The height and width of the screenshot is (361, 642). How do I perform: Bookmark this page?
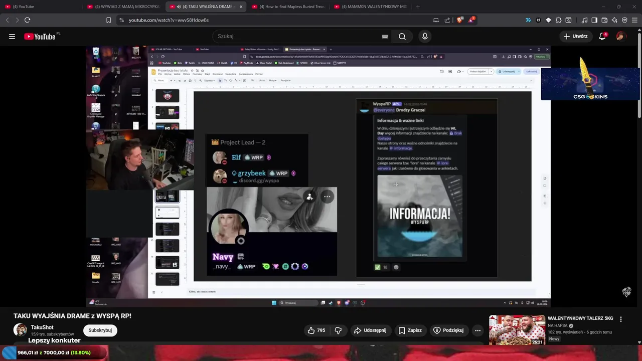[108, 20]
